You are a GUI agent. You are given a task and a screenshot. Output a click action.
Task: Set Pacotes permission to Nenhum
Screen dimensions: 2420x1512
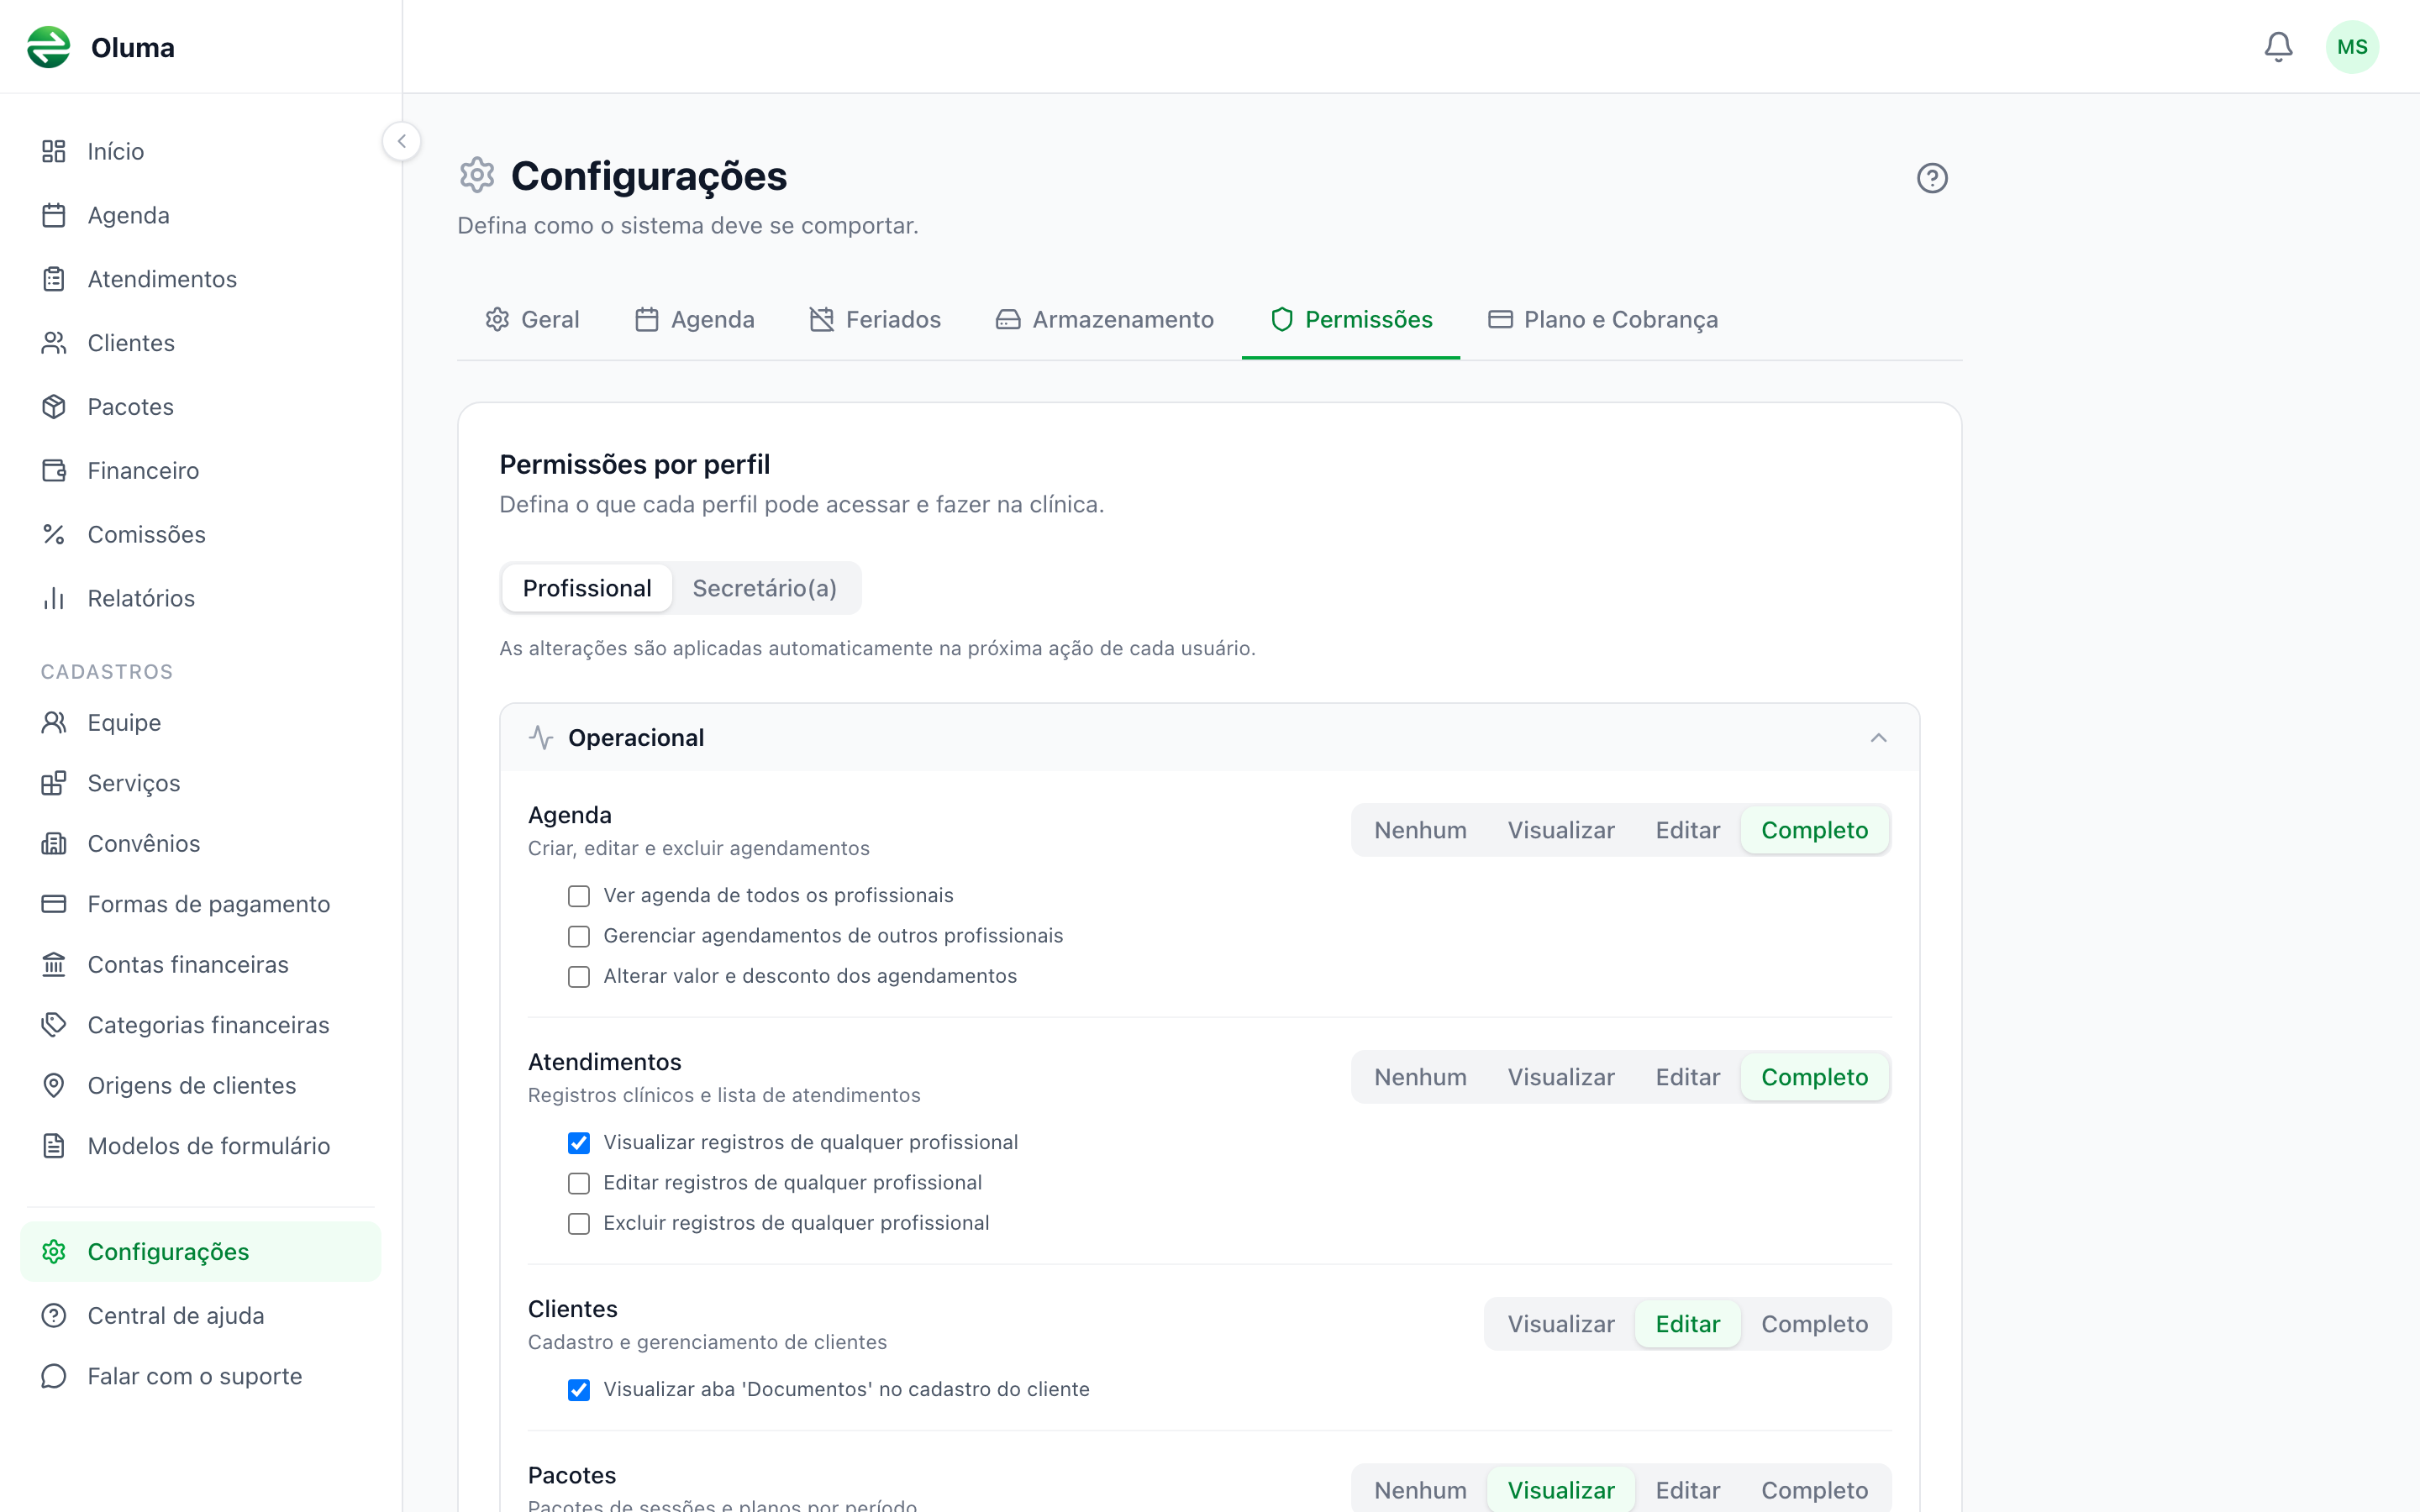click(x=1420, y=1490)
